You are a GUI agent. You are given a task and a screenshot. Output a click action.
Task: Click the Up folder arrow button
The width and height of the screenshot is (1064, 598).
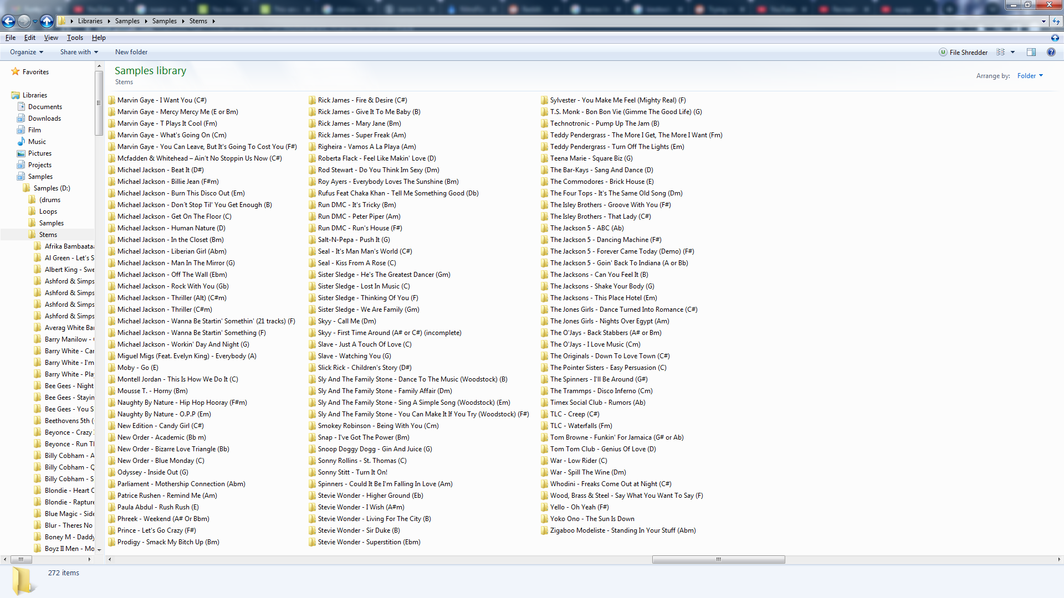coord(47,21)
